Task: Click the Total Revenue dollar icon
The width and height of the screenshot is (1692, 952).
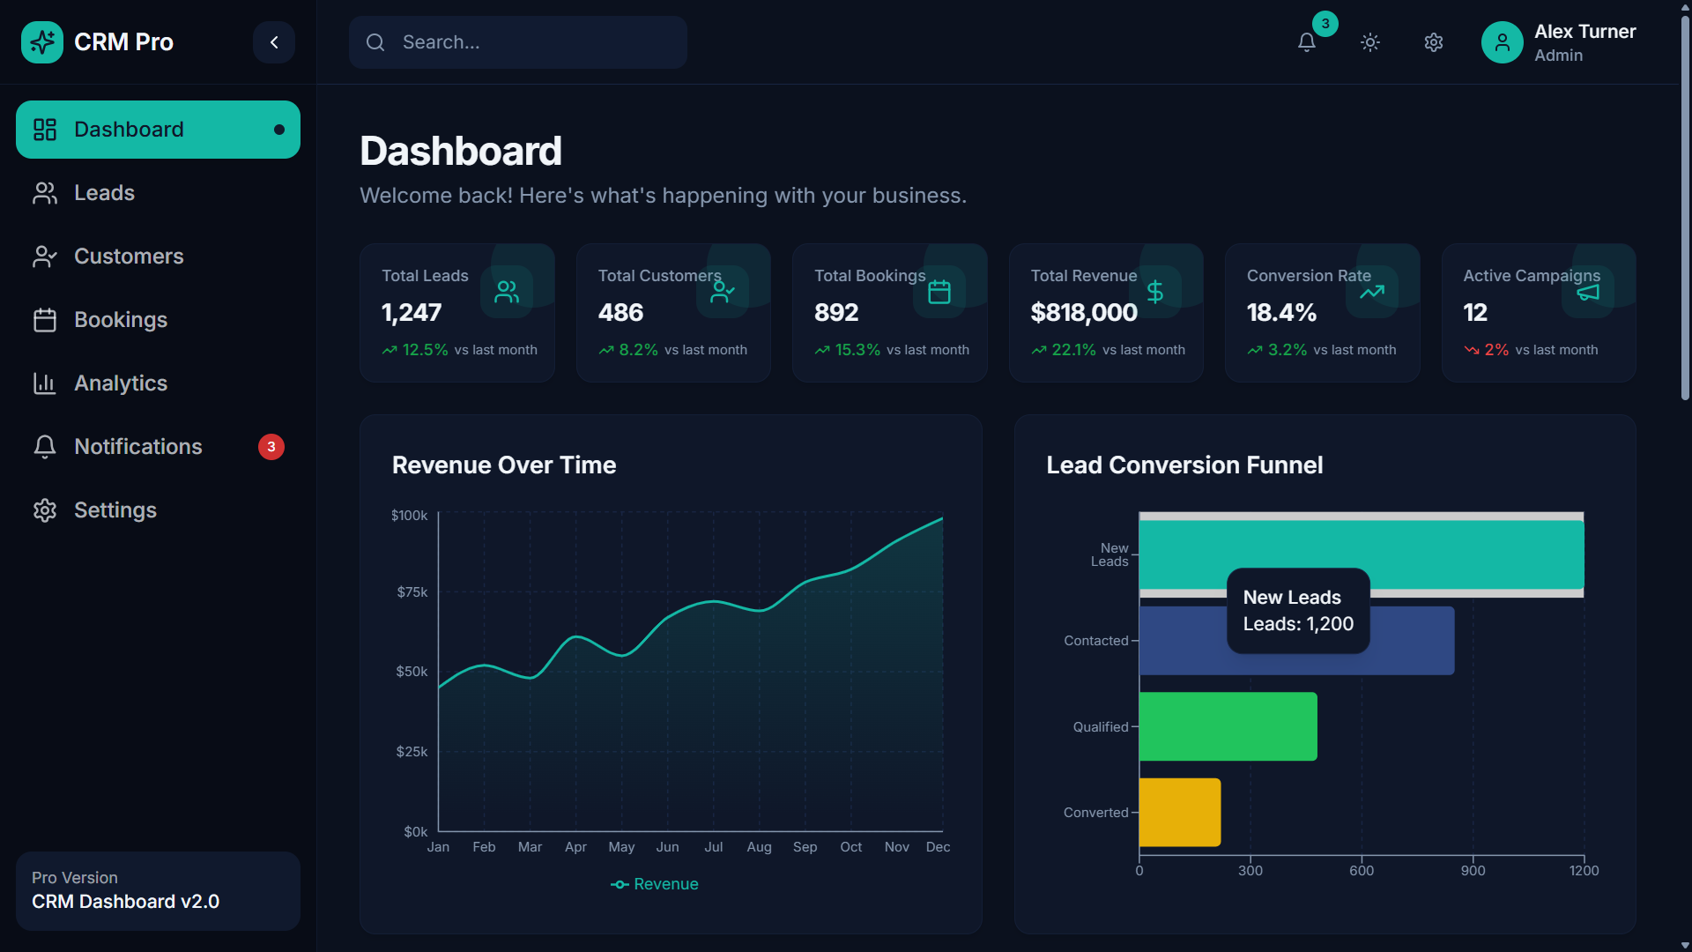Action: [x=1155, y=292]
